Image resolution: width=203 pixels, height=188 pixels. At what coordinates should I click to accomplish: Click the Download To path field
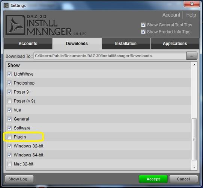(x=110, y=56)
